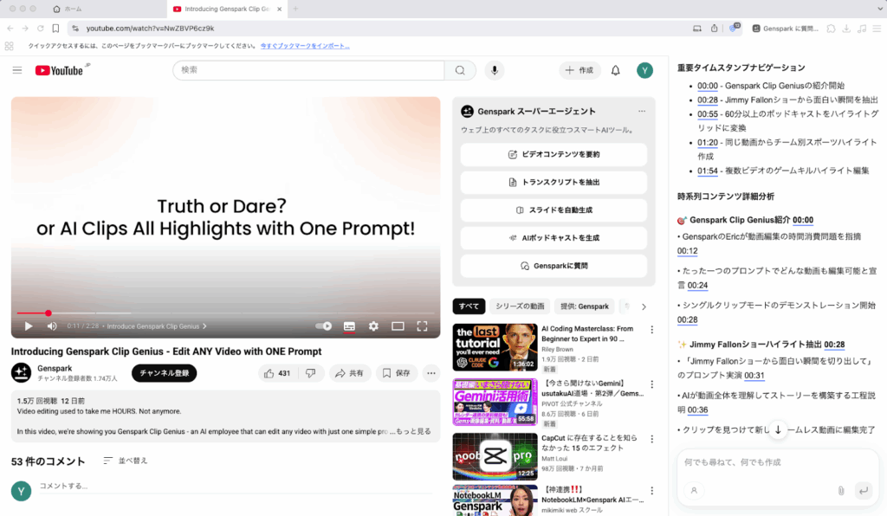Enter fullscreen mode on the video player
This screenshot has height=516, width=887.
point(422,326)
